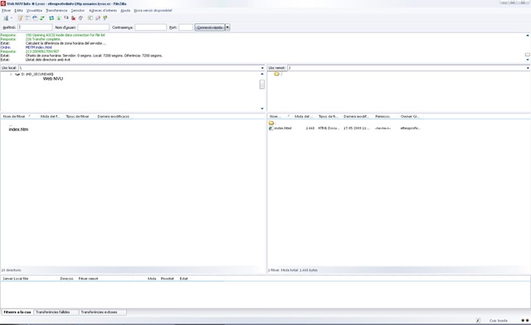This screenshot has width=531, height=325.
Task: Toggle the message log display
Action: pyautogui.click(x=20, y=18)
